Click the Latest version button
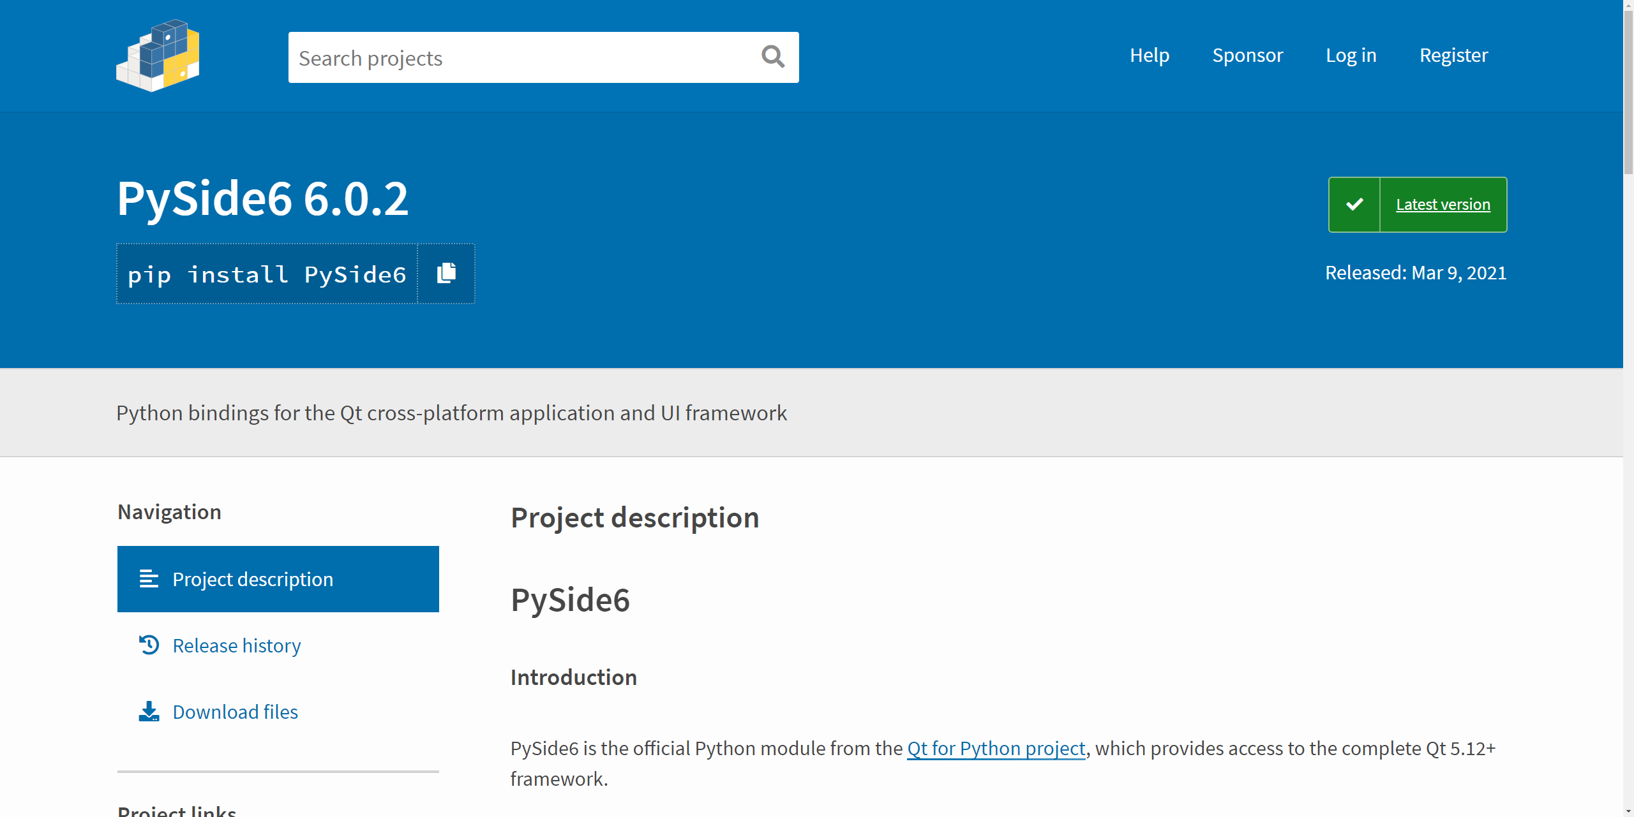This screenshot has width=1634, height=817. click(1443, 205)
